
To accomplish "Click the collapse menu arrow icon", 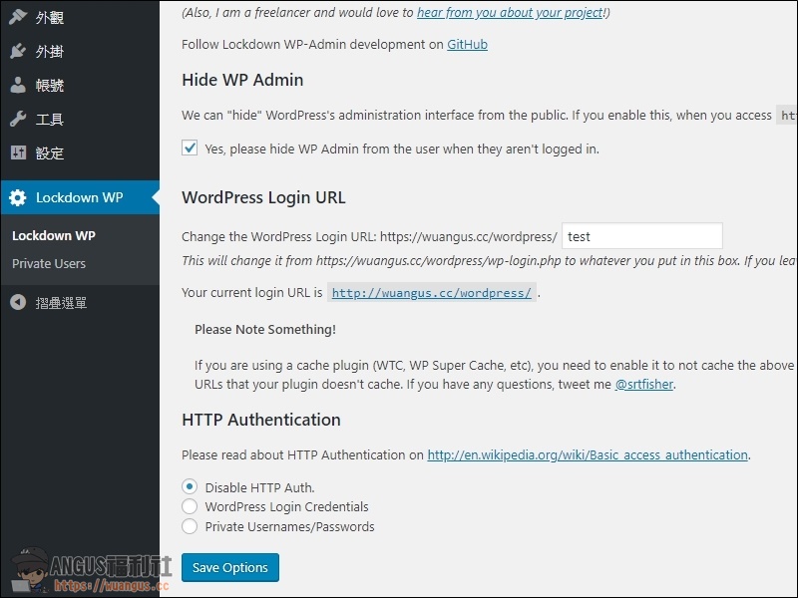I will pyautogui.click(x=18, y=302).
